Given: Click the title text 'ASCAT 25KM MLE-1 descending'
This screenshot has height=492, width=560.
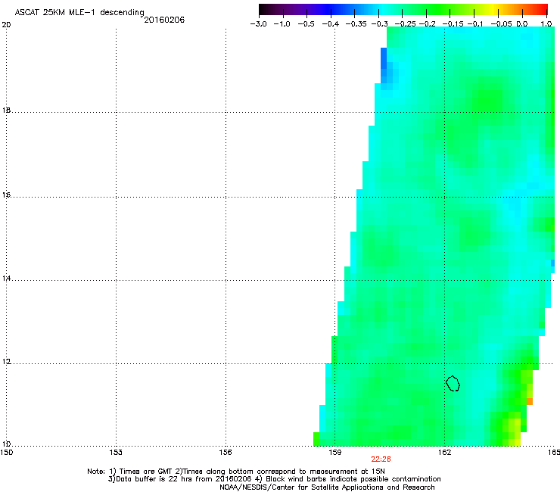Looking at the screenshot, I should (79, 12).
